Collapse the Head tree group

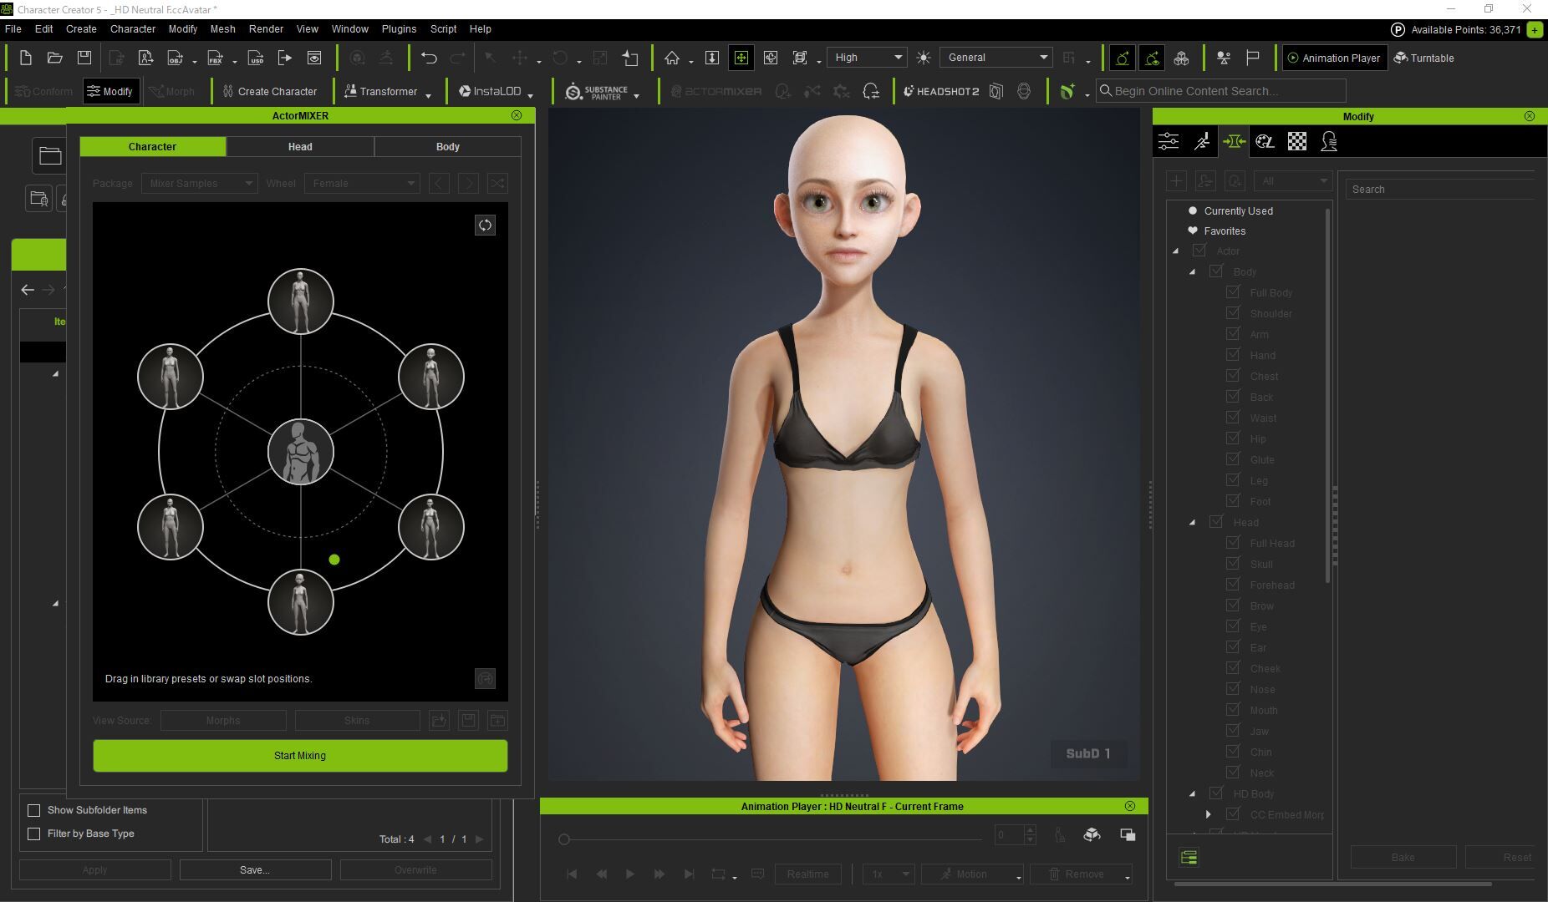click(1193, 522)
